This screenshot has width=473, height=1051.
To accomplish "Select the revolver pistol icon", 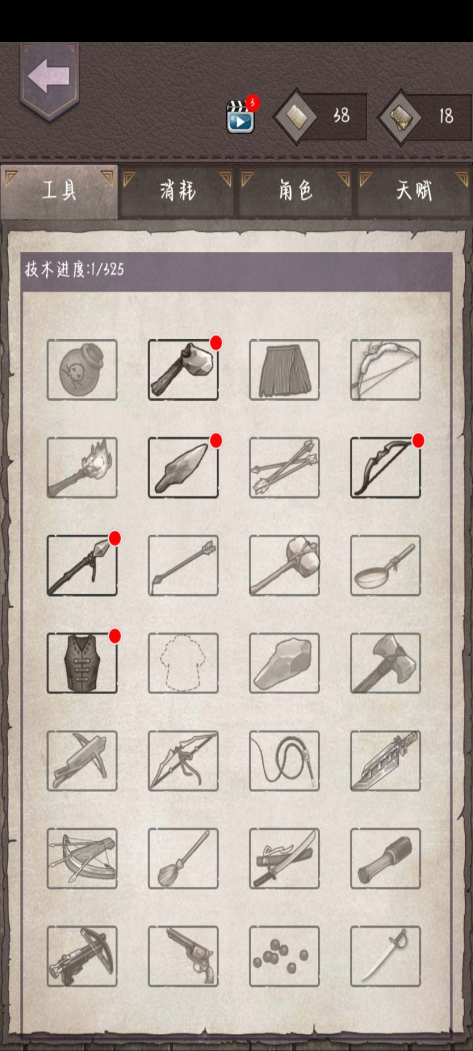I will click(183, 956).
